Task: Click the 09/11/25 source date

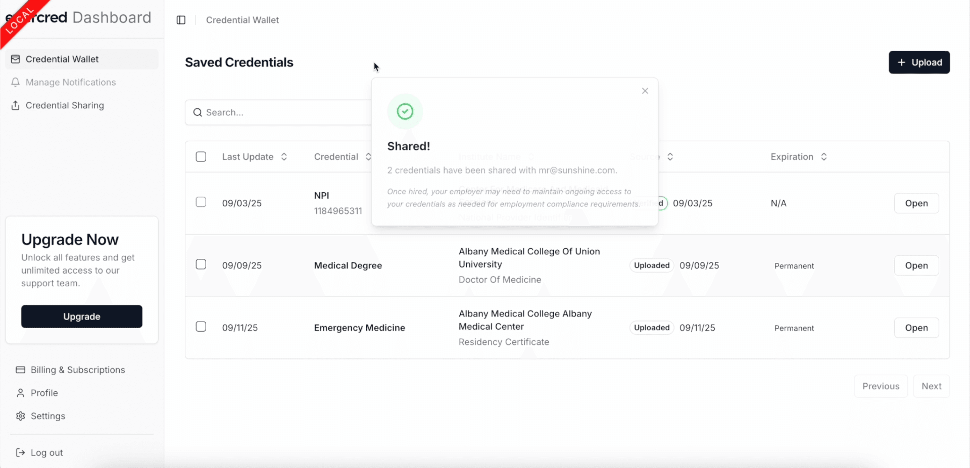Action: (697, 328)
